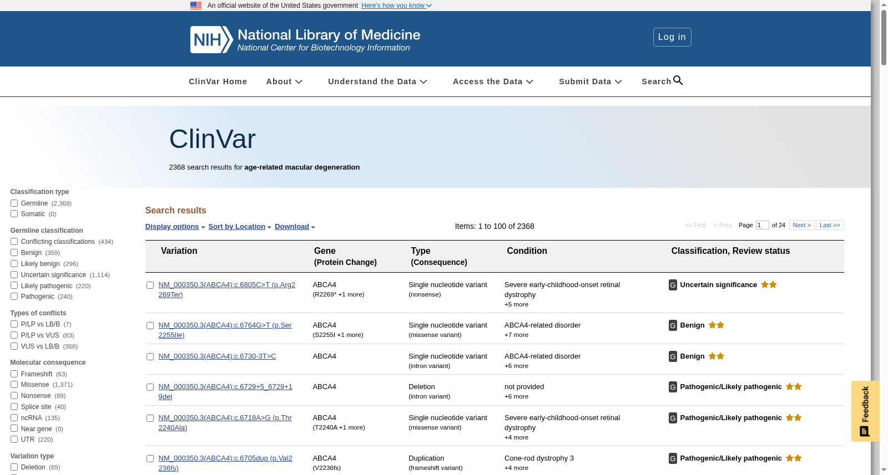Click the US flag icon in banner

[196, 6]
